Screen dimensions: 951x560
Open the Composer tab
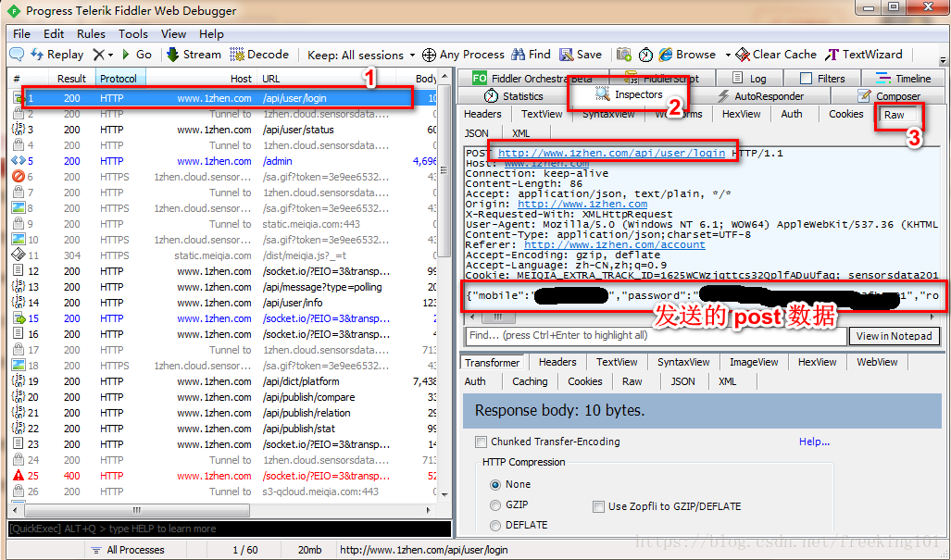pos(889,95)
